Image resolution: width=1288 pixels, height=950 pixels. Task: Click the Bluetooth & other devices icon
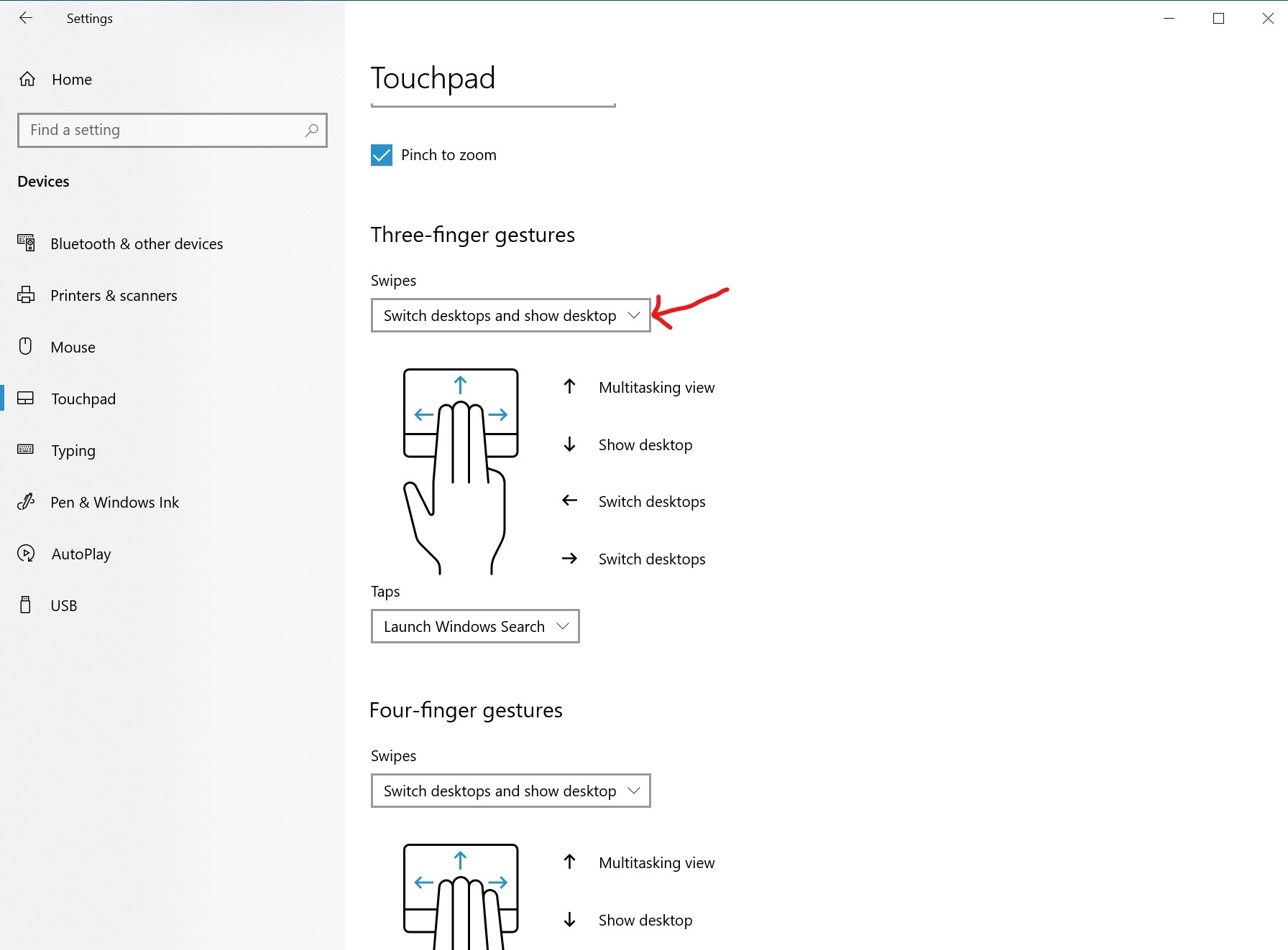tap(26, 243)
